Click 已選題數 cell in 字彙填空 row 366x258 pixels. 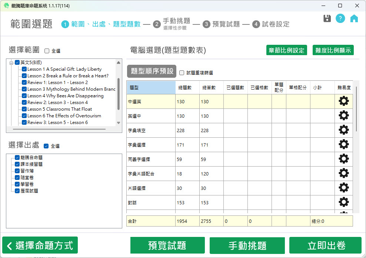tap(236, 130)
